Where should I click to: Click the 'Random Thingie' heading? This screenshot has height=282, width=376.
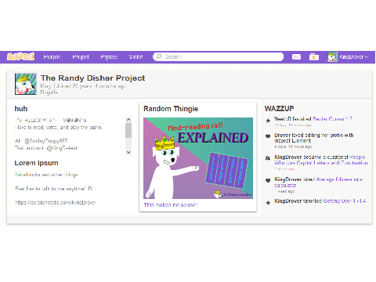(171, 109)
